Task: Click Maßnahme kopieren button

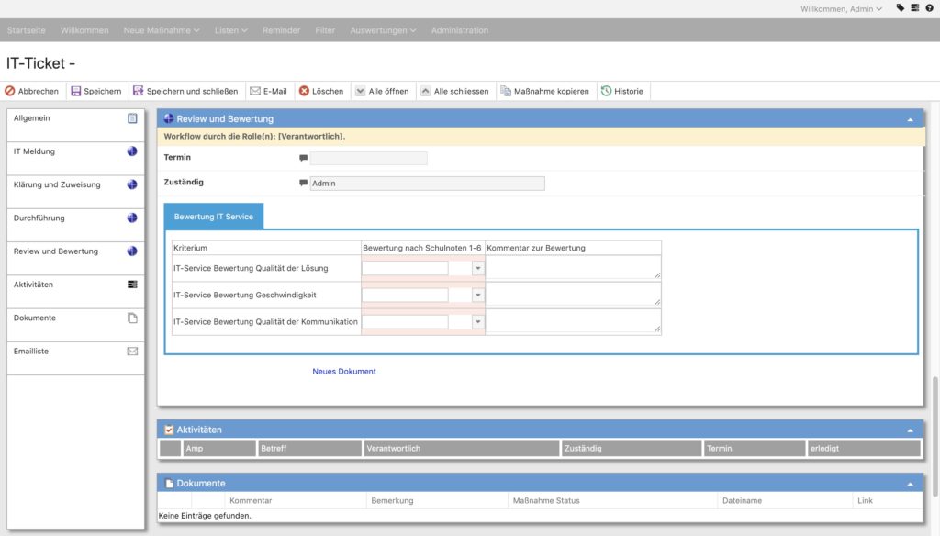Action: tap(545, 91)
